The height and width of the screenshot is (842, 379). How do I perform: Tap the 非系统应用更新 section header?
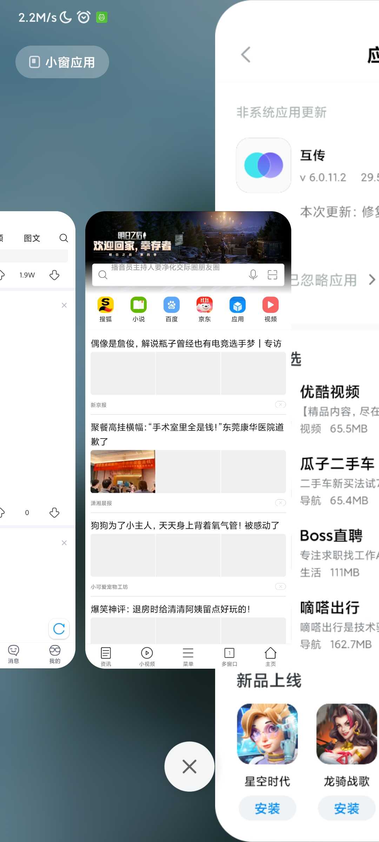click(281, 112)
